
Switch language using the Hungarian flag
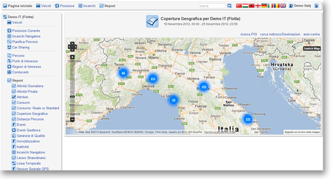(245, 6)
